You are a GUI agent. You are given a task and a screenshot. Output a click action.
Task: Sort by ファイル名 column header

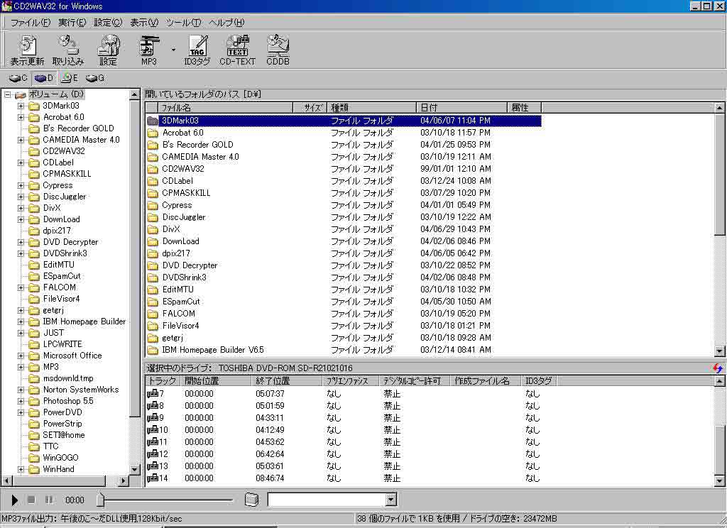click(x=226, y=108)
